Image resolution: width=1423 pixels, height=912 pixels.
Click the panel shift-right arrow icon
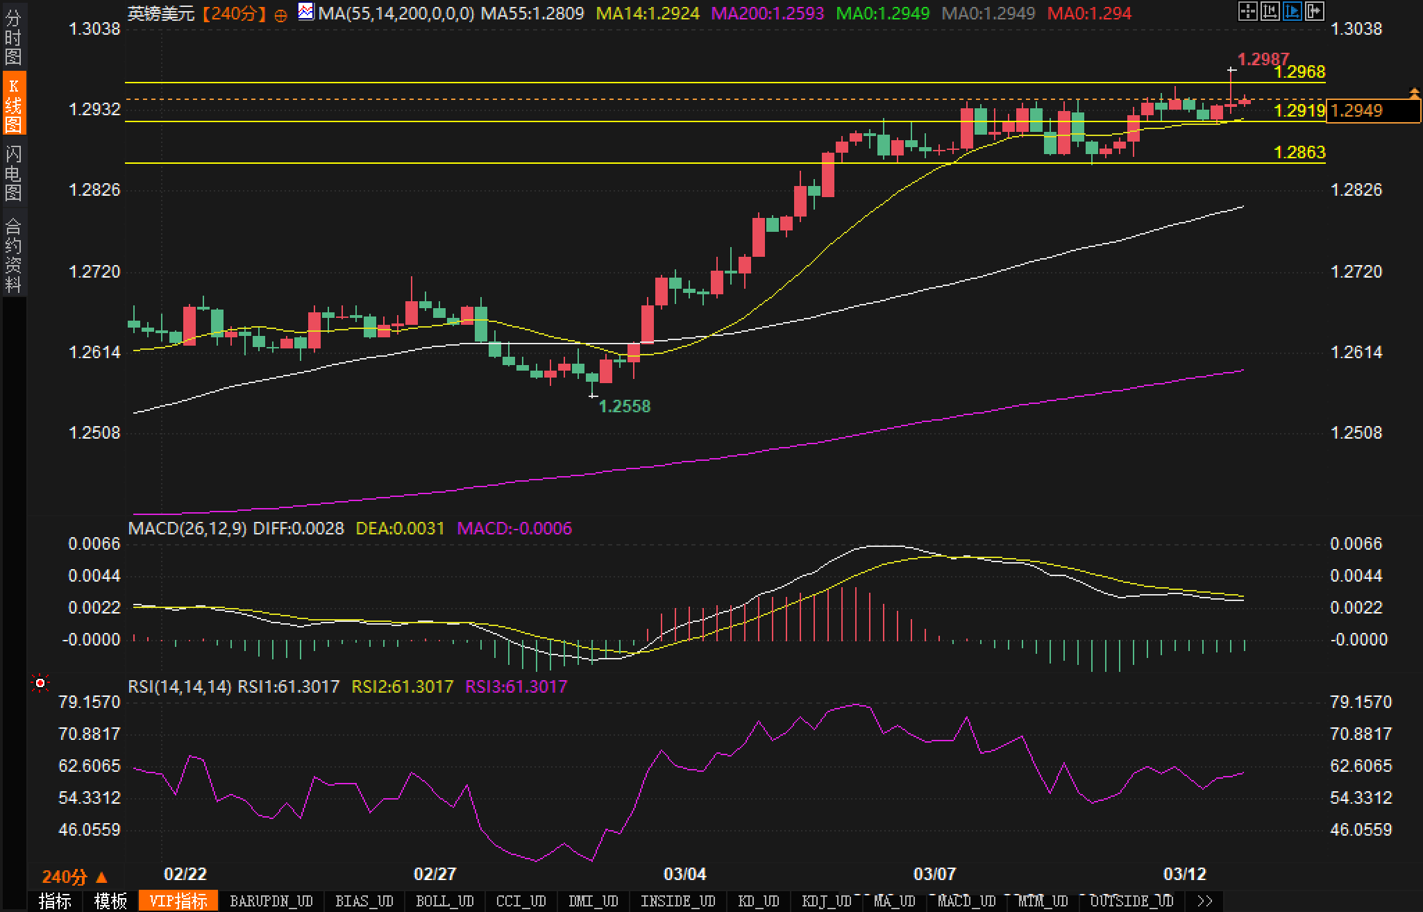coord(1315,11)
